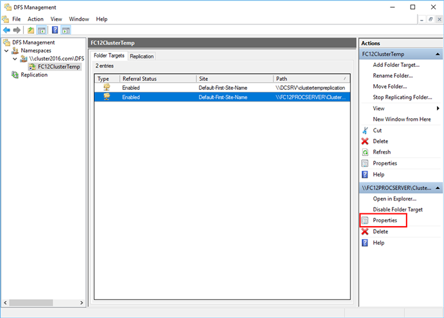Click the blue Help toolbar icon
The image size is (444, 318).
(55, 30)
